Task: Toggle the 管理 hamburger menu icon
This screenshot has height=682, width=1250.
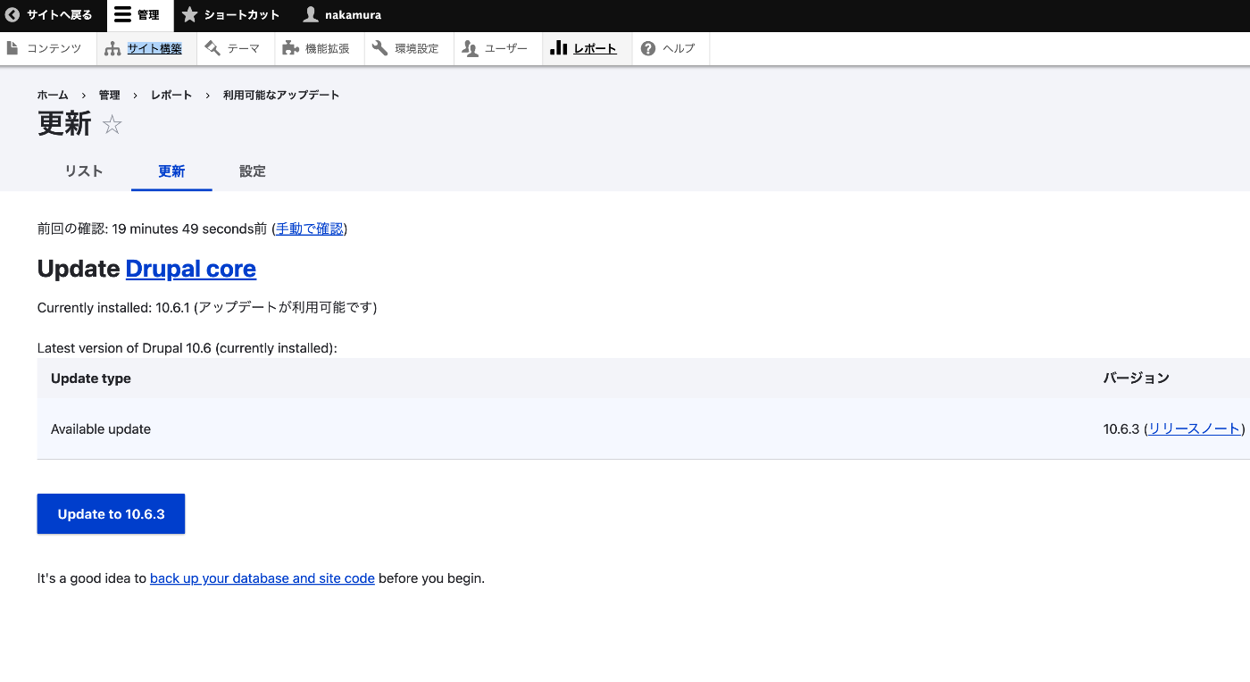Action: pyautogui.click(x=122, y=15)
